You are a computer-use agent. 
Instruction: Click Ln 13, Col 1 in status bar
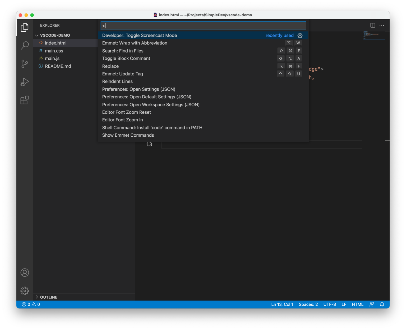[x=282, y=304]
